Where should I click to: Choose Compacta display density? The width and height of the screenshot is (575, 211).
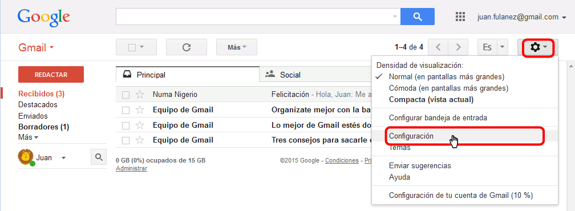[431, 100]
